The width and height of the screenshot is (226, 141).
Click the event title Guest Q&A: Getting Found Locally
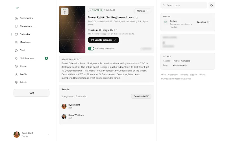(x=113, y=17)
